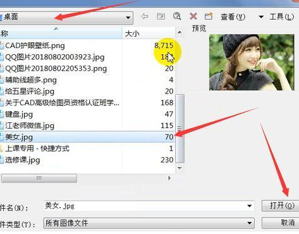The image size is (299, 234).
Task: Click the vertical scrollbar thumb in file list
Action: point(180,129)
